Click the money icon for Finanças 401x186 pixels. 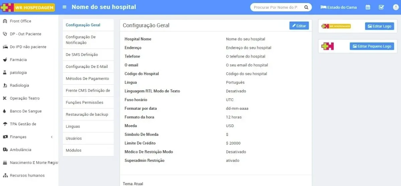tap(5, 137)
